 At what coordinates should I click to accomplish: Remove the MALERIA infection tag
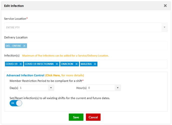95,64
